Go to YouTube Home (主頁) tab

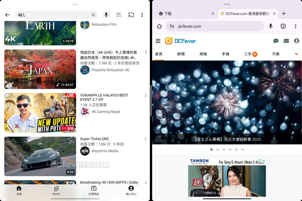coord(19,191)
